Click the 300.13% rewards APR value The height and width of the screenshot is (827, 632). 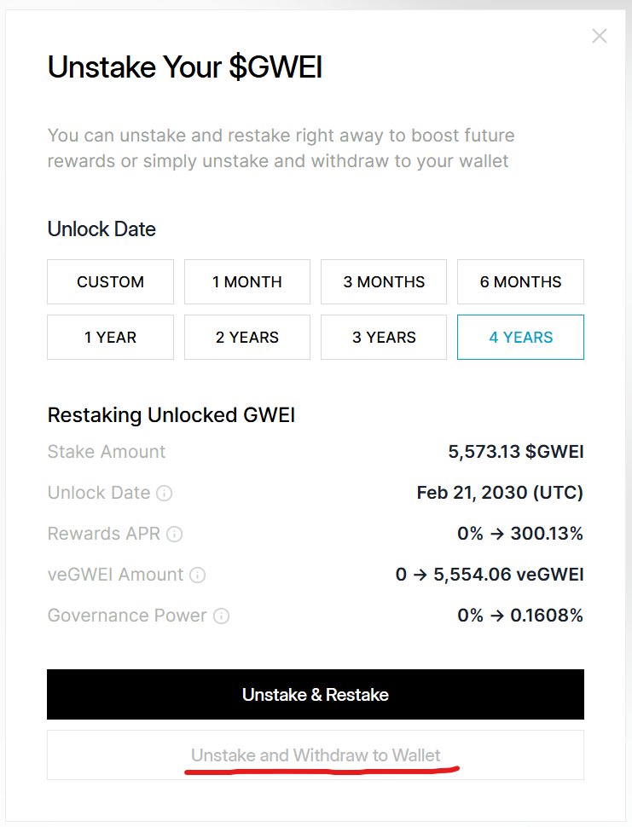tap(547, 534)
